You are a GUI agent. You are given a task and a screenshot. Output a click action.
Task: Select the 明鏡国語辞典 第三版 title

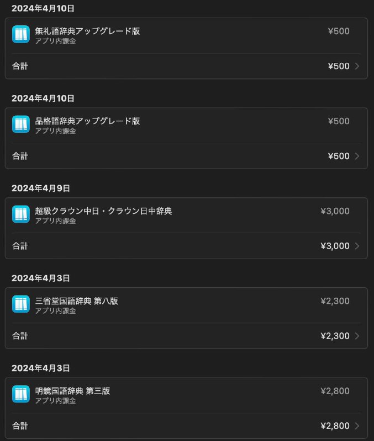click(x=72, y=391)
